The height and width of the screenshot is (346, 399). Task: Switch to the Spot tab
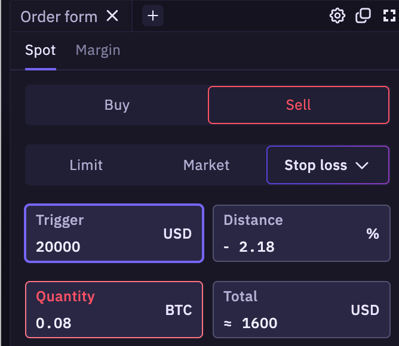41,51
